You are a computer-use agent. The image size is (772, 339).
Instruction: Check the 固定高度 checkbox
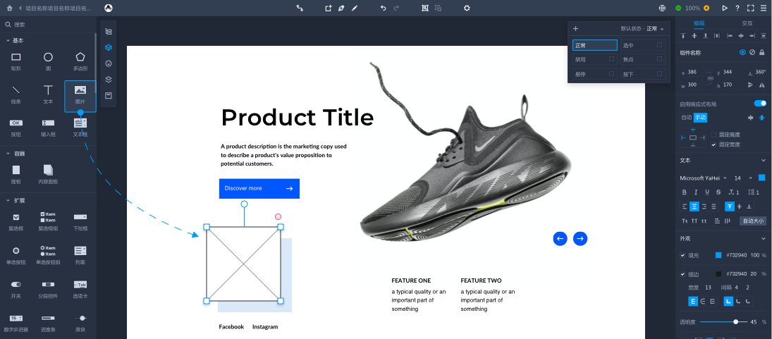pyautogui.click(x=713, y=135)
